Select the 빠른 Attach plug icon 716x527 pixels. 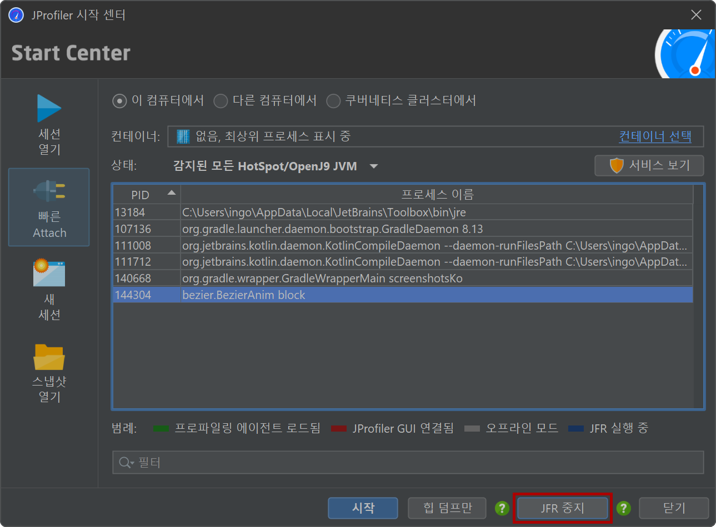tap(49, 191)
